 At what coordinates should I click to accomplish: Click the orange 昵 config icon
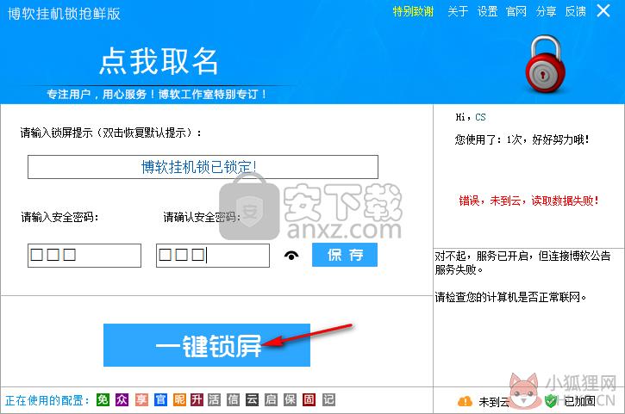click(179, 399)
